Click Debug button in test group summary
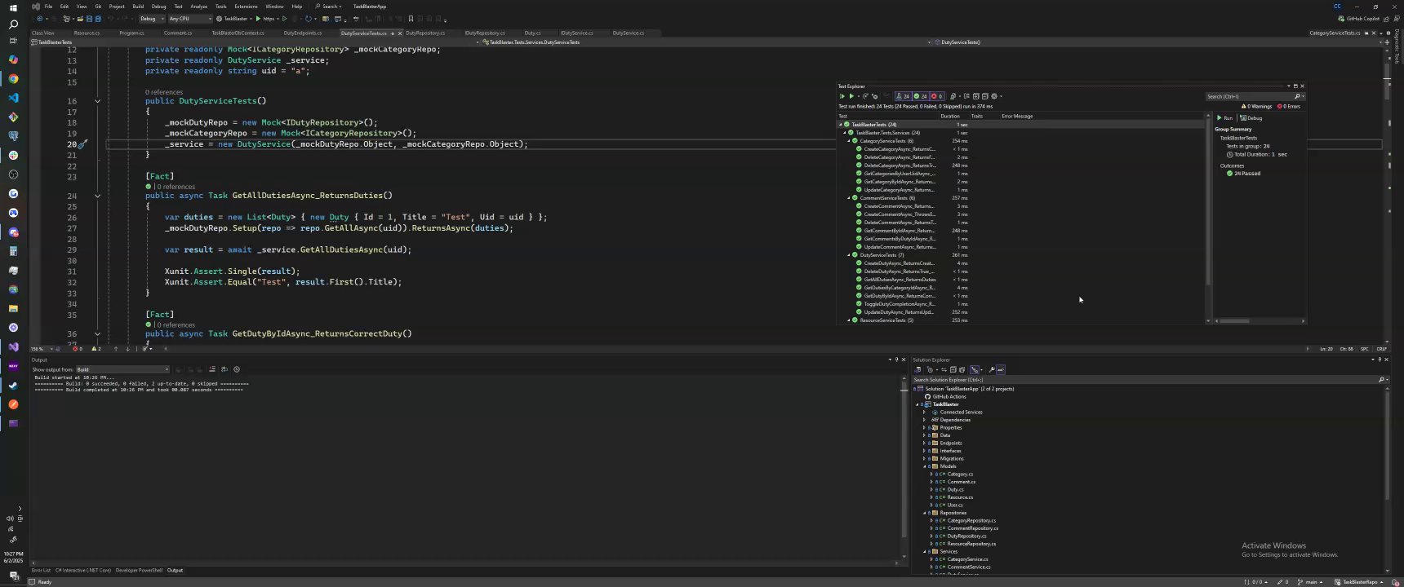 coord(1251,118)
